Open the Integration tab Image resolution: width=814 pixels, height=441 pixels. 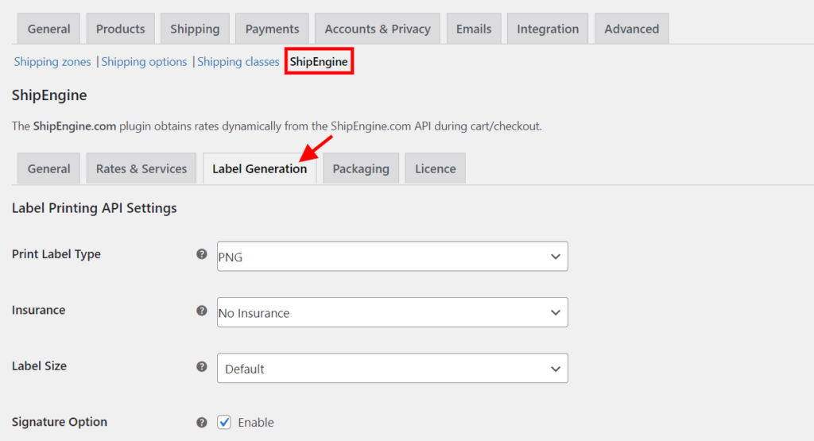tap(548, 29)
